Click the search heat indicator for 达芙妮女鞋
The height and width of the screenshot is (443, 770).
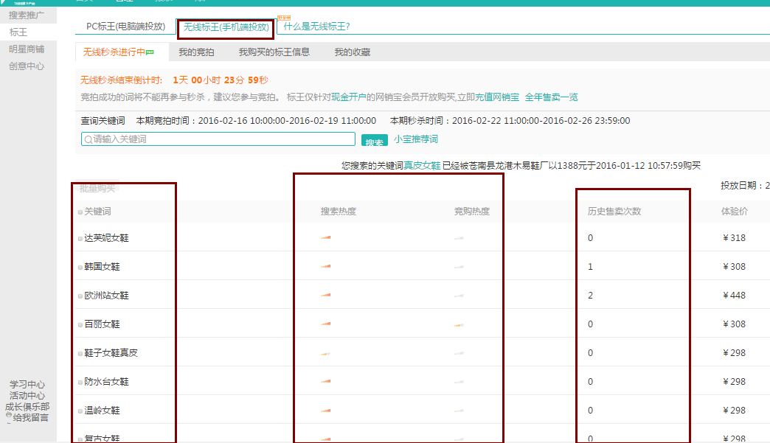pyautogui.click(x=325, y=238)
